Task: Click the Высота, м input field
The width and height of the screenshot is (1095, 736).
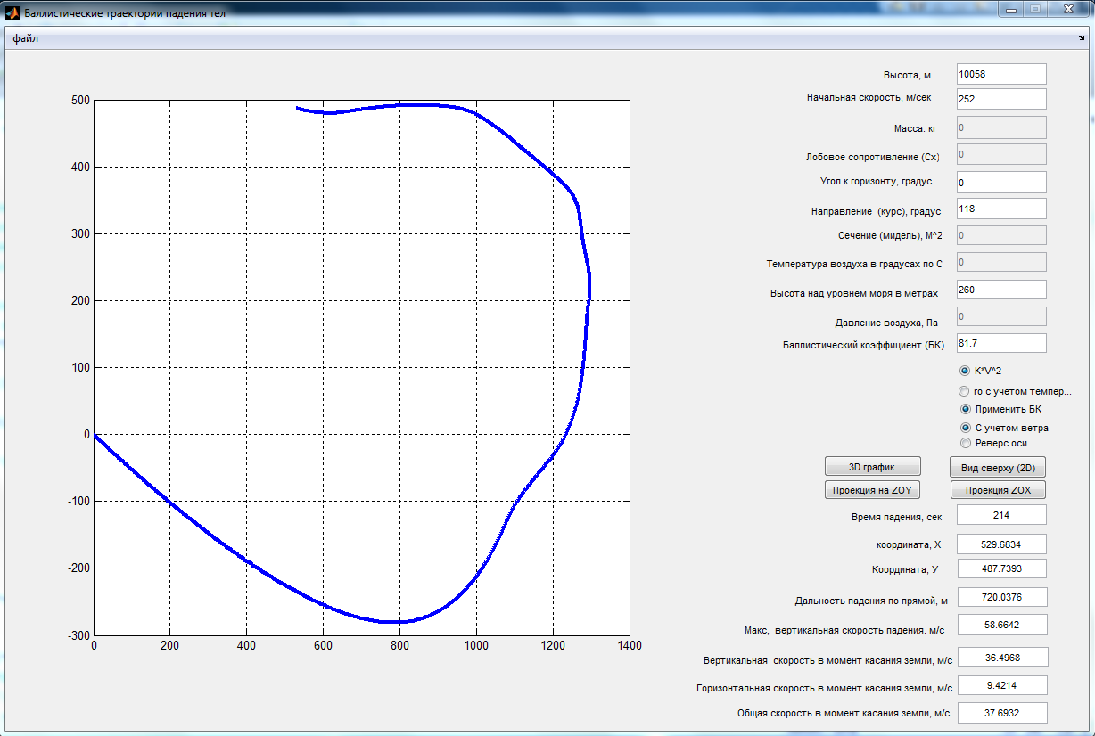Action: pyautogui.click(x=1000, y=74)
